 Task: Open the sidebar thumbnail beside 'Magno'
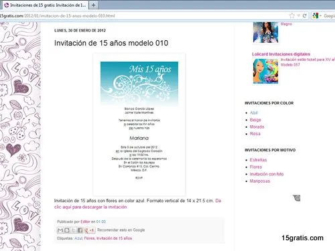tap(265, 32)
